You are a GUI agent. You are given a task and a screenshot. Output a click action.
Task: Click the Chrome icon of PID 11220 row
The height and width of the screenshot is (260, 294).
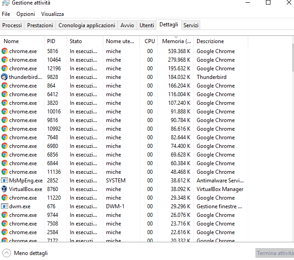(x=5, y=198)
